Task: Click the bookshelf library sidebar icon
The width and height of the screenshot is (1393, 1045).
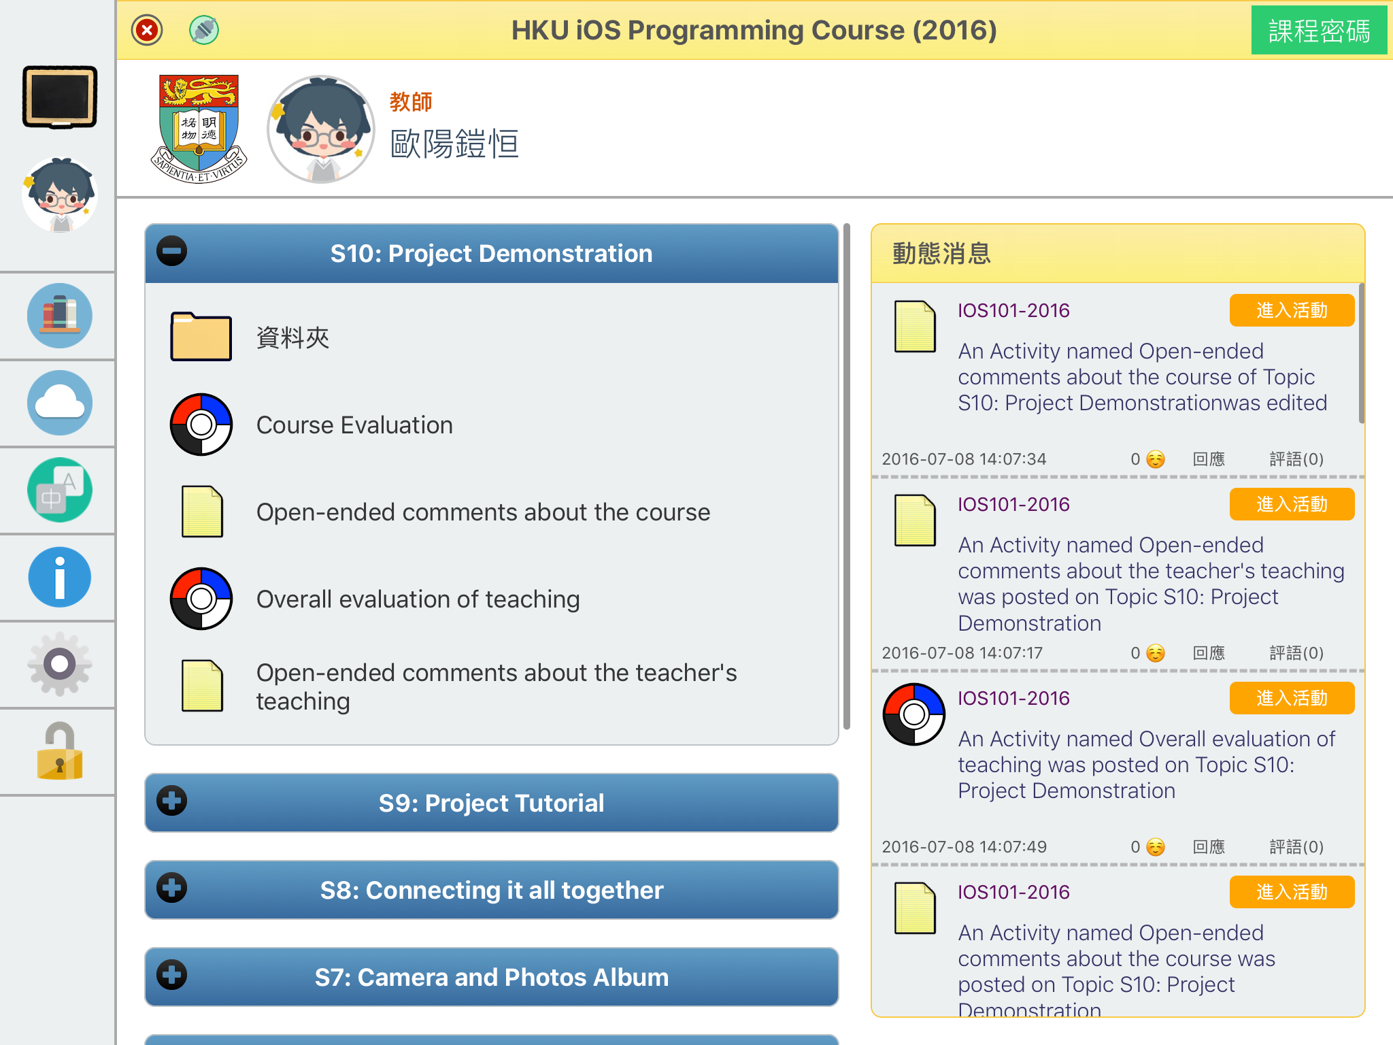Action: click(60, 316)
